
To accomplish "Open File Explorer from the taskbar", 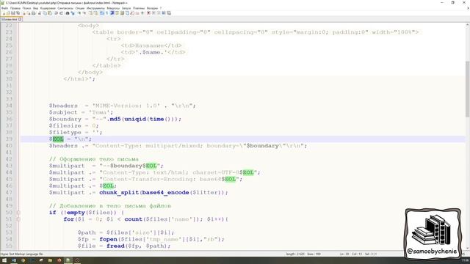I will coord(50,260).
